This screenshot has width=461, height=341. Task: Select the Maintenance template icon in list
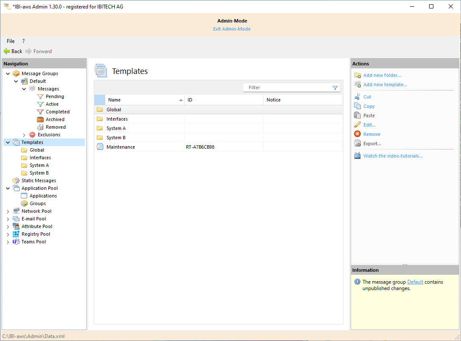pyautogui.click(x=100, y=147)
